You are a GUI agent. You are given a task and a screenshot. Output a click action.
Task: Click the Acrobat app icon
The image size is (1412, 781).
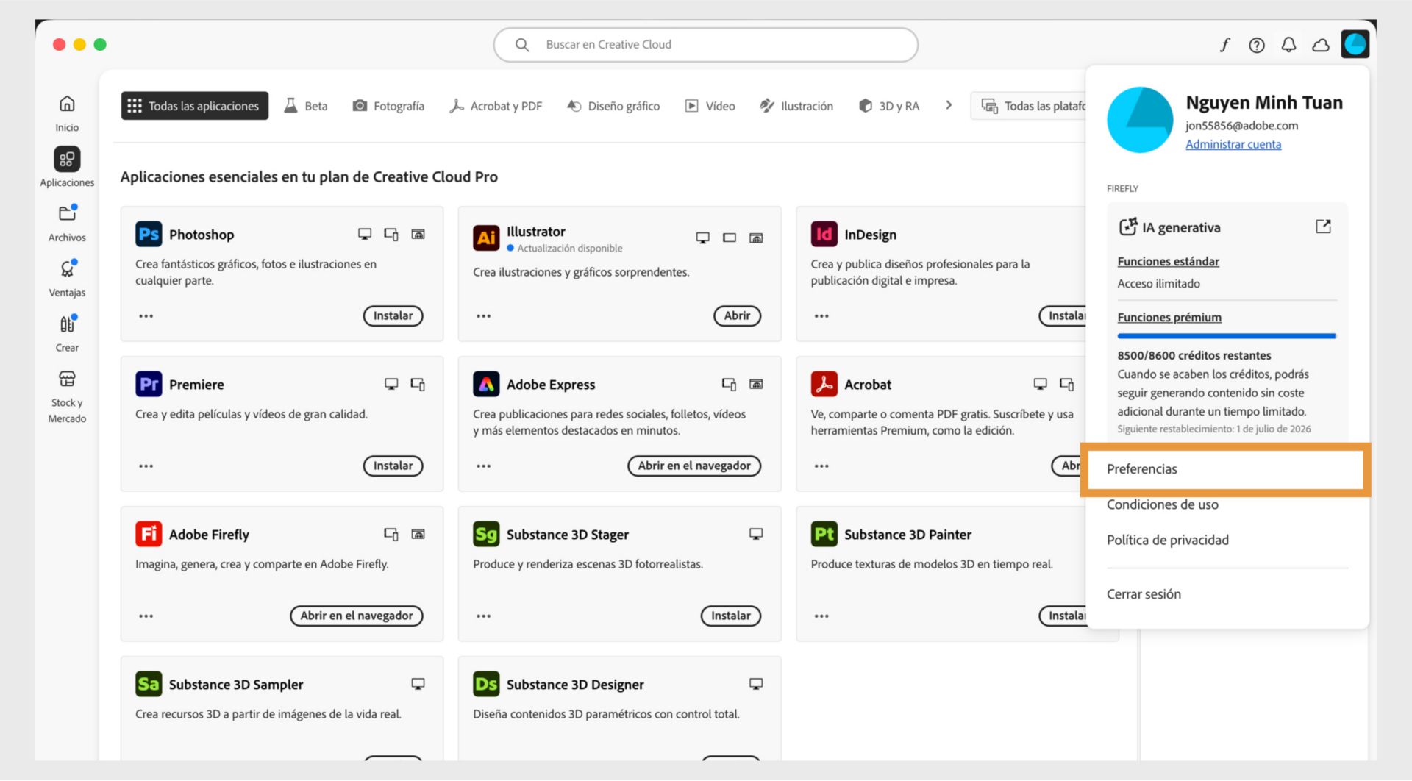point(824,384)
